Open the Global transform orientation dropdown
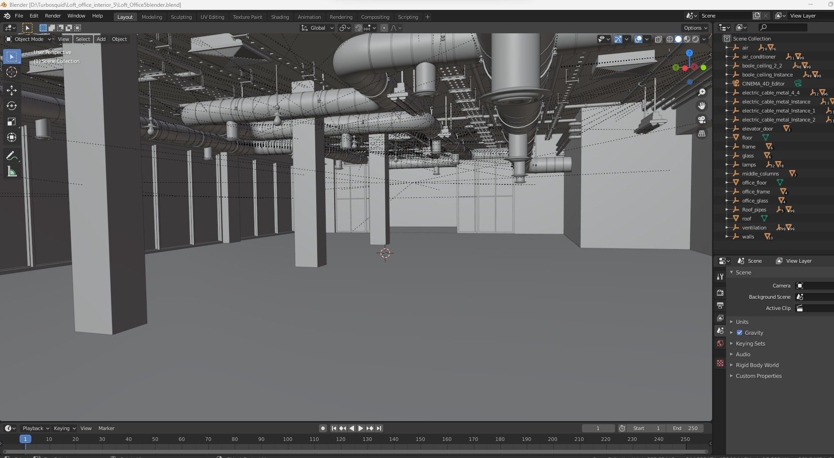 [x=318, y=28]
